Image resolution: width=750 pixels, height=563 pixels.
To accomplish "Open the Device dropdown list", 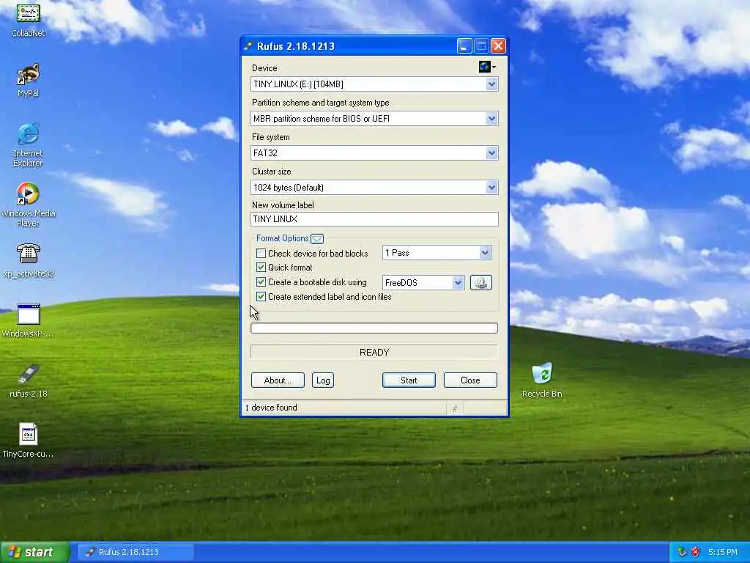I will click(x=491, y=84).
